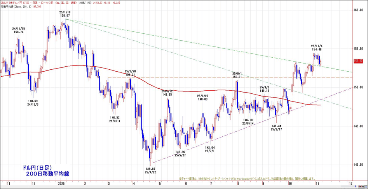Click the 145.44 25/9/17 low label
368x189 pixels.
(276, 128)
